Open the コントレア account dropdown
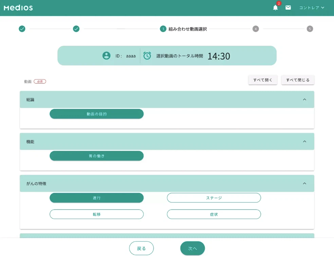The width and height of the screenshot is (334, 256). coord(312,8)
